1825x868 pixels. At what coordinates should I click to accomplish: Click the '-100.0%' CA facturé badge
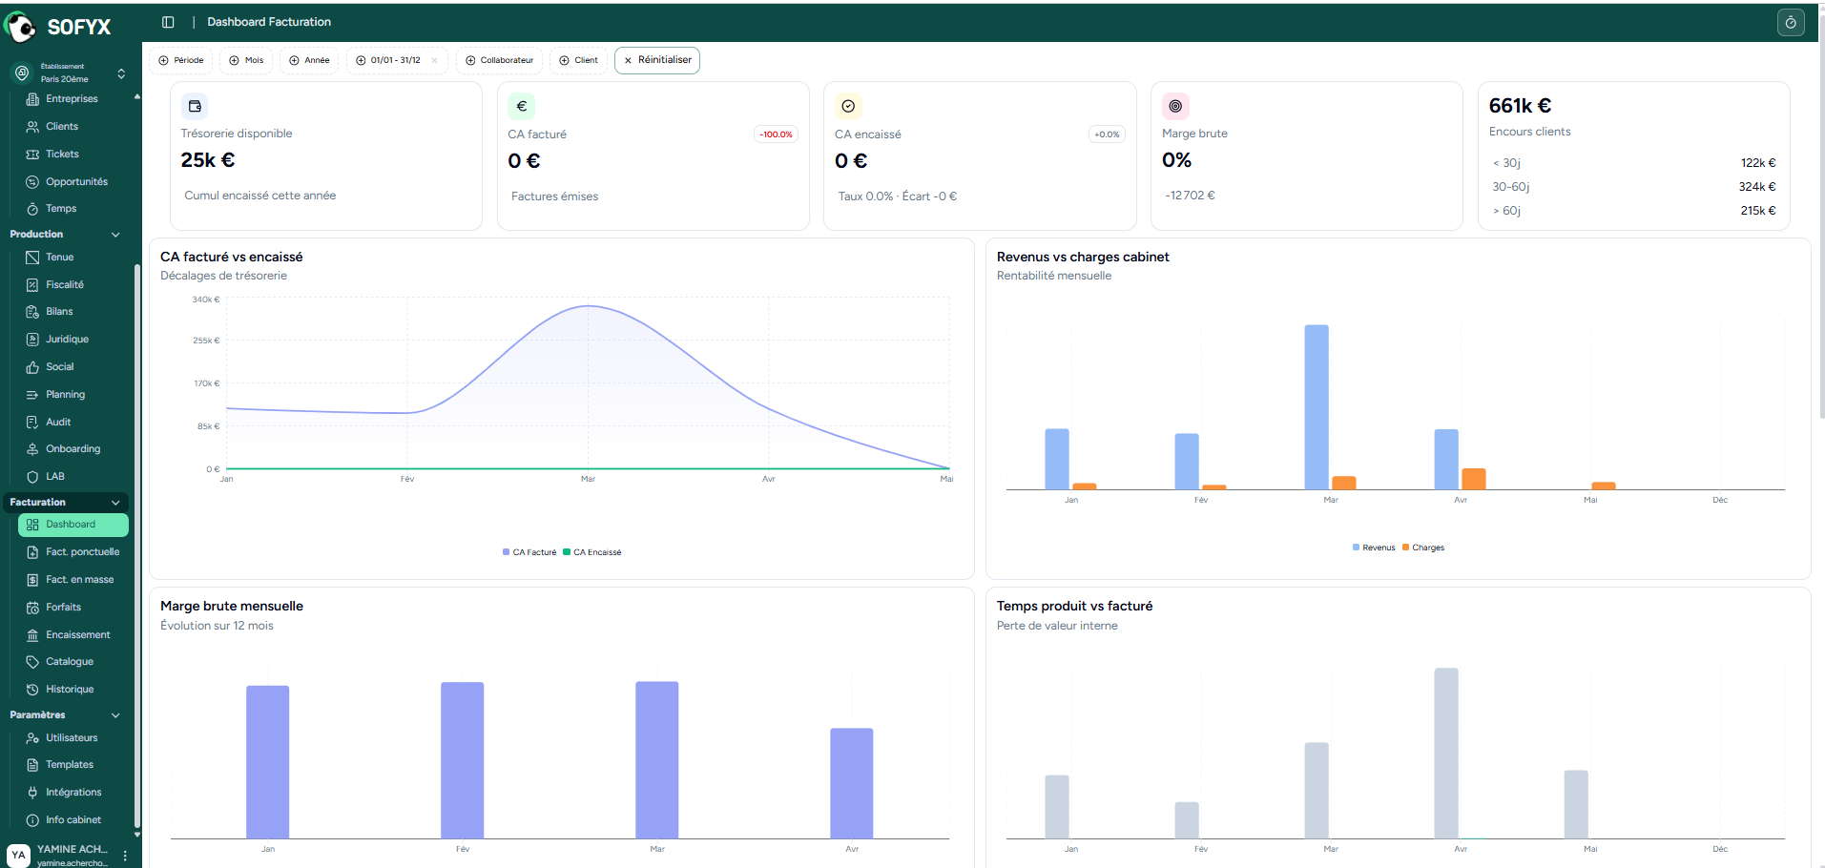tap(777, 134)
